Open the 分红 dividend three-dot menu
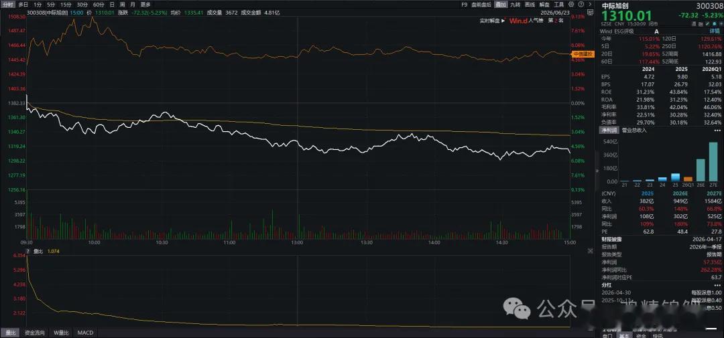Viewport: 724px width, 338px height. [x=717, y=285]
